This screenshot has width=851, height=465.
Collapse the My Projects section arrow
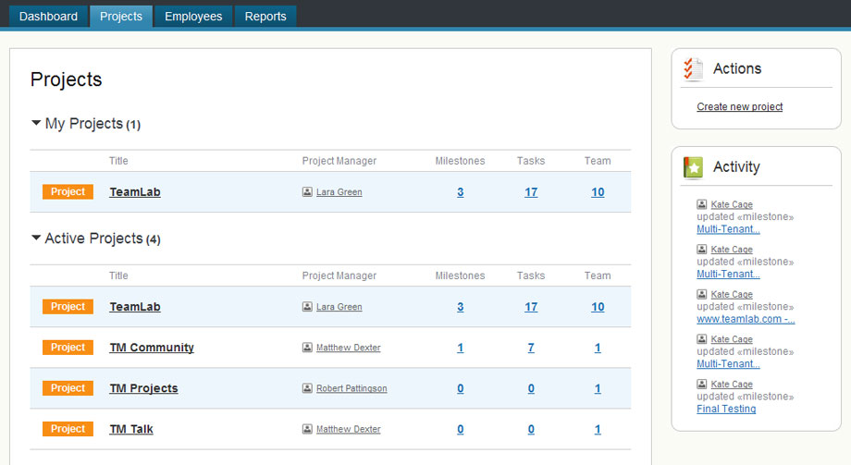click(36, 123)
